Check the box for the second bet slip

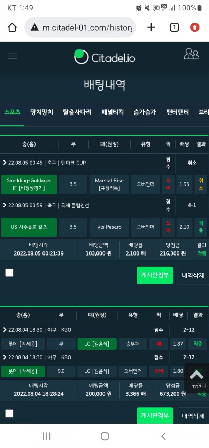coord(9,414)
